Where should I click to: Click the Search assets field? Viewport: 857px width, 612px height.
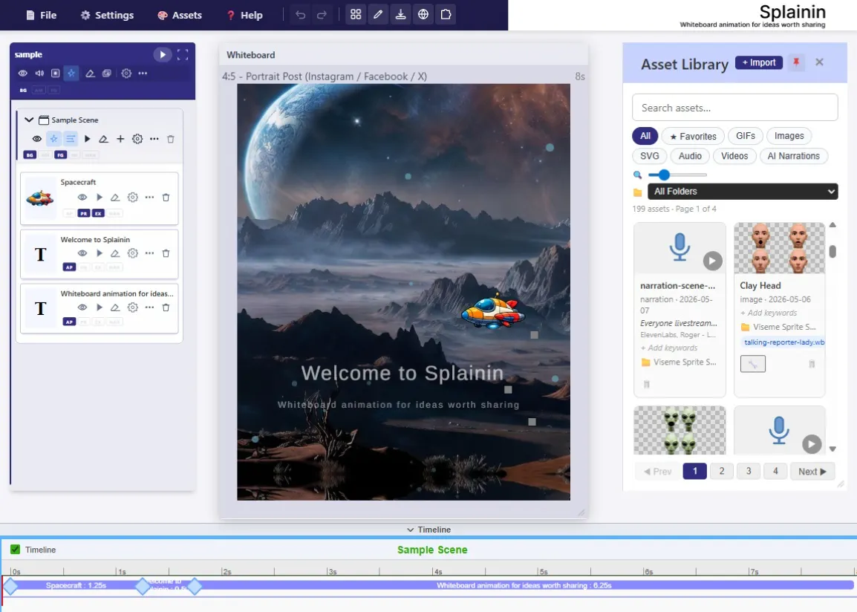[x=734, y=108]
